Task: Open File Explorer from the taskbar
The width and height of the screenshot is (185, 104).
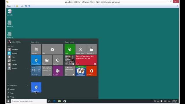Action: coord(60,101)
